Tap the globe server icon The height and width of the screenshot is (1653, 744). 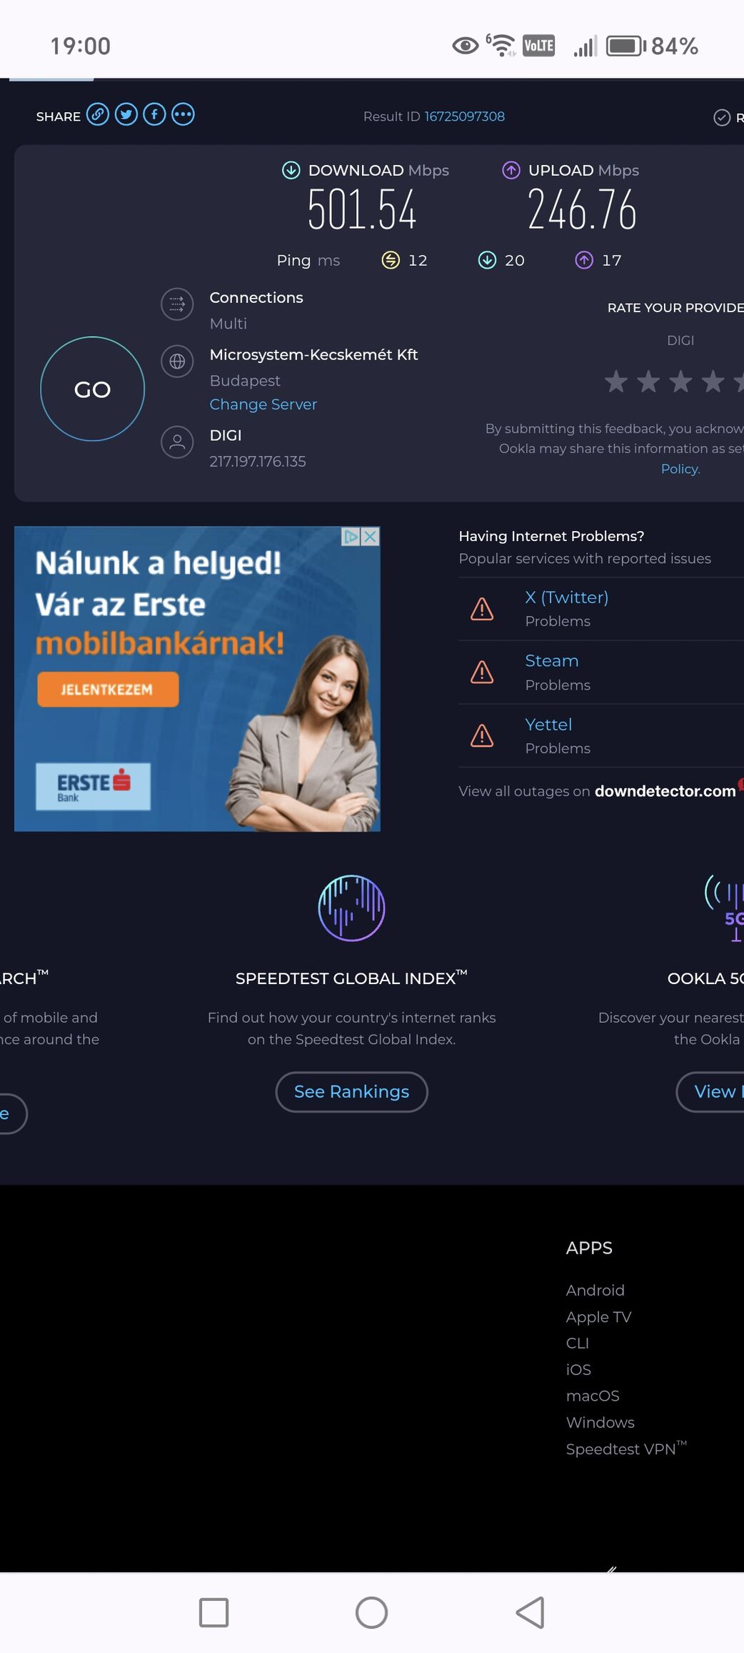(x=177, y=362)
